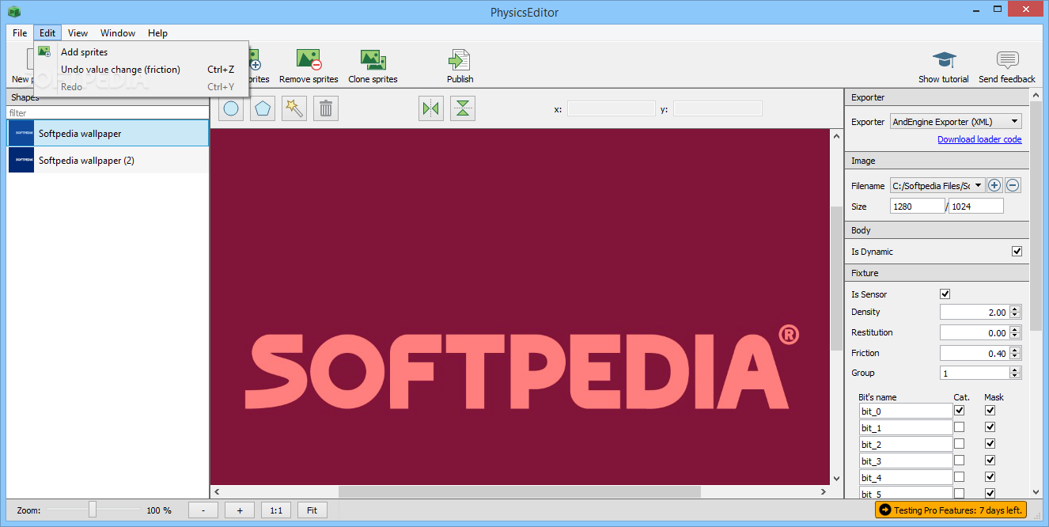Uncheck bit_4 Mask checkbox
Image resolution: width=1049 pixels, height=527 pixels.
click(990, 477)
